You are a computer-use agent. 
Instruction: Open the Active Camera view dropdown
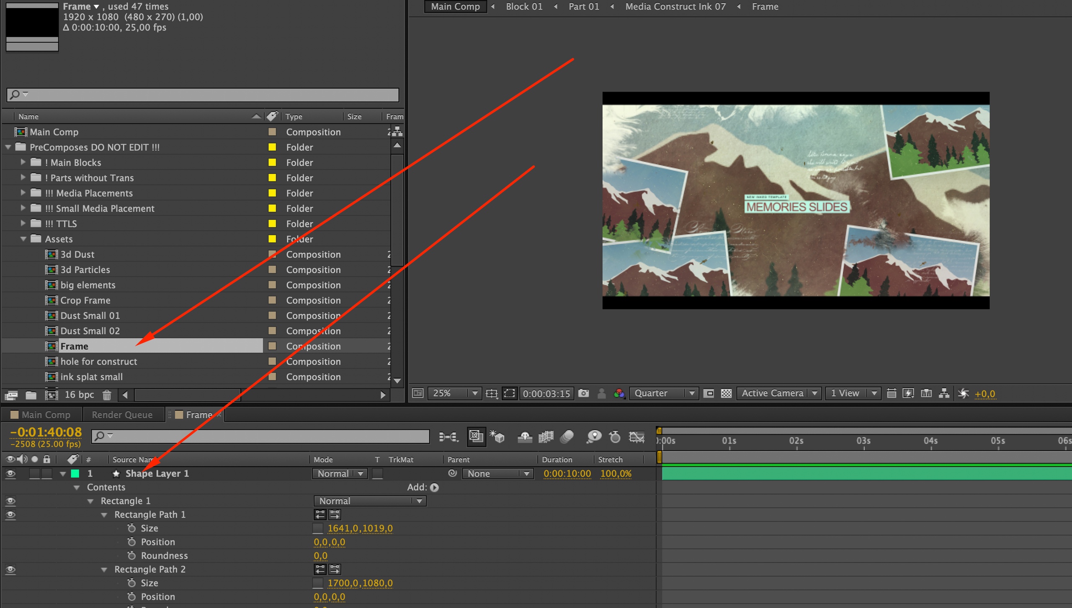(778, 393)
